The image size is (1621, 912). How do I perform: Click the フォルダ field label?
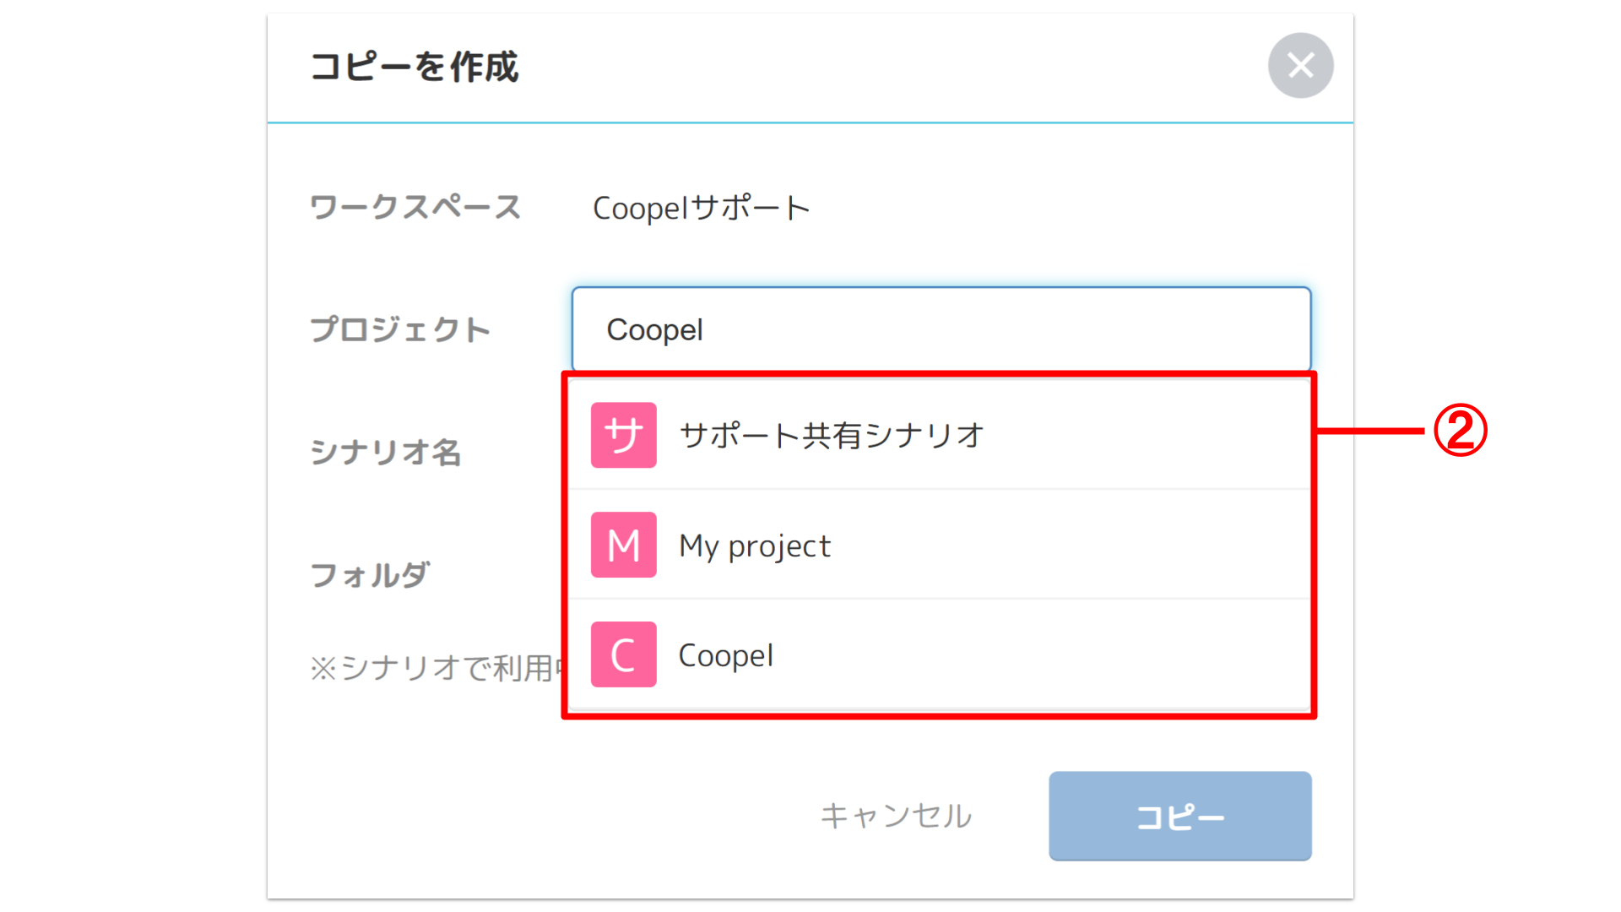click(x=370, y=575)
